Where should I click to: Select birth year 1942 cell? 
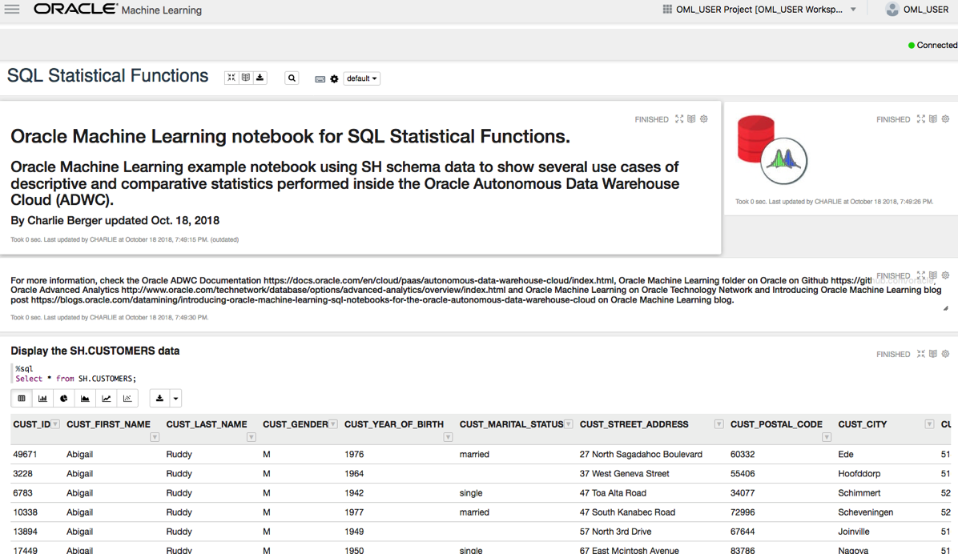pyautogui.click(x=354, y=493)
